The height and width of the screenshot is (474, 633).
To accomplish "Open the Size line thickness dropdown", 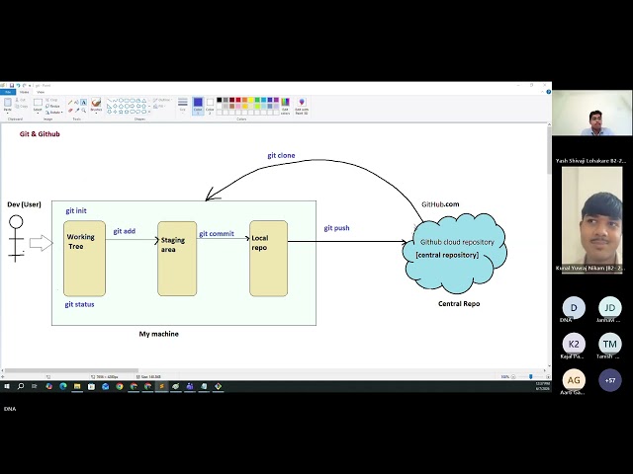I will 182,105.
